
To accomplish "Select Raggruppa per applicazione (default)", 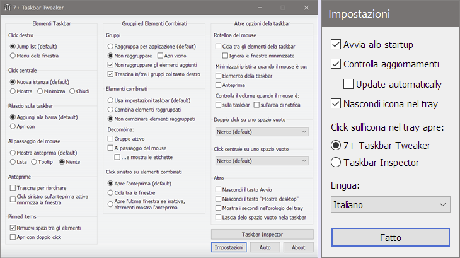I will coord(110,47).
